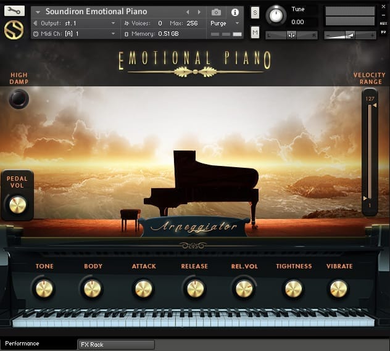Solo the instrument with S button
The image size is (390, 351).
pyautogui.click(x=255, y=13)
